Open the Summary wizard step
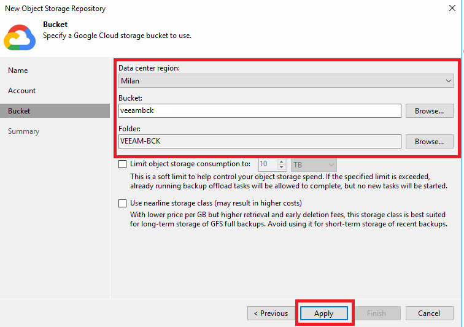464x327 pixels. (x=24, y=131)
